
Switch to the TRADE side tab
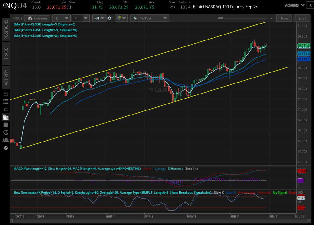(6, 53)
